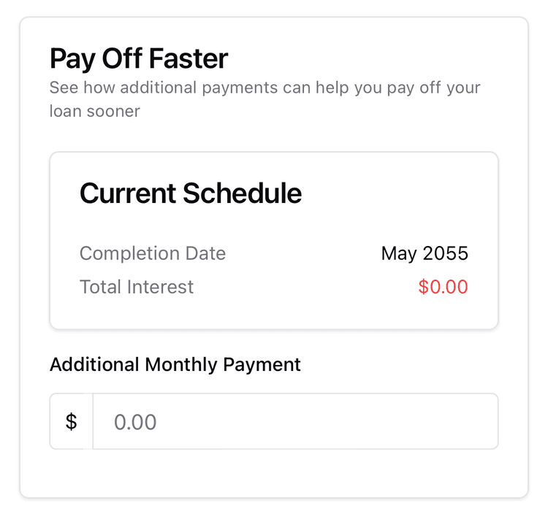Click the 0.00 placeholder text
This screenshot has width=548, height=514.
point(135,422)
